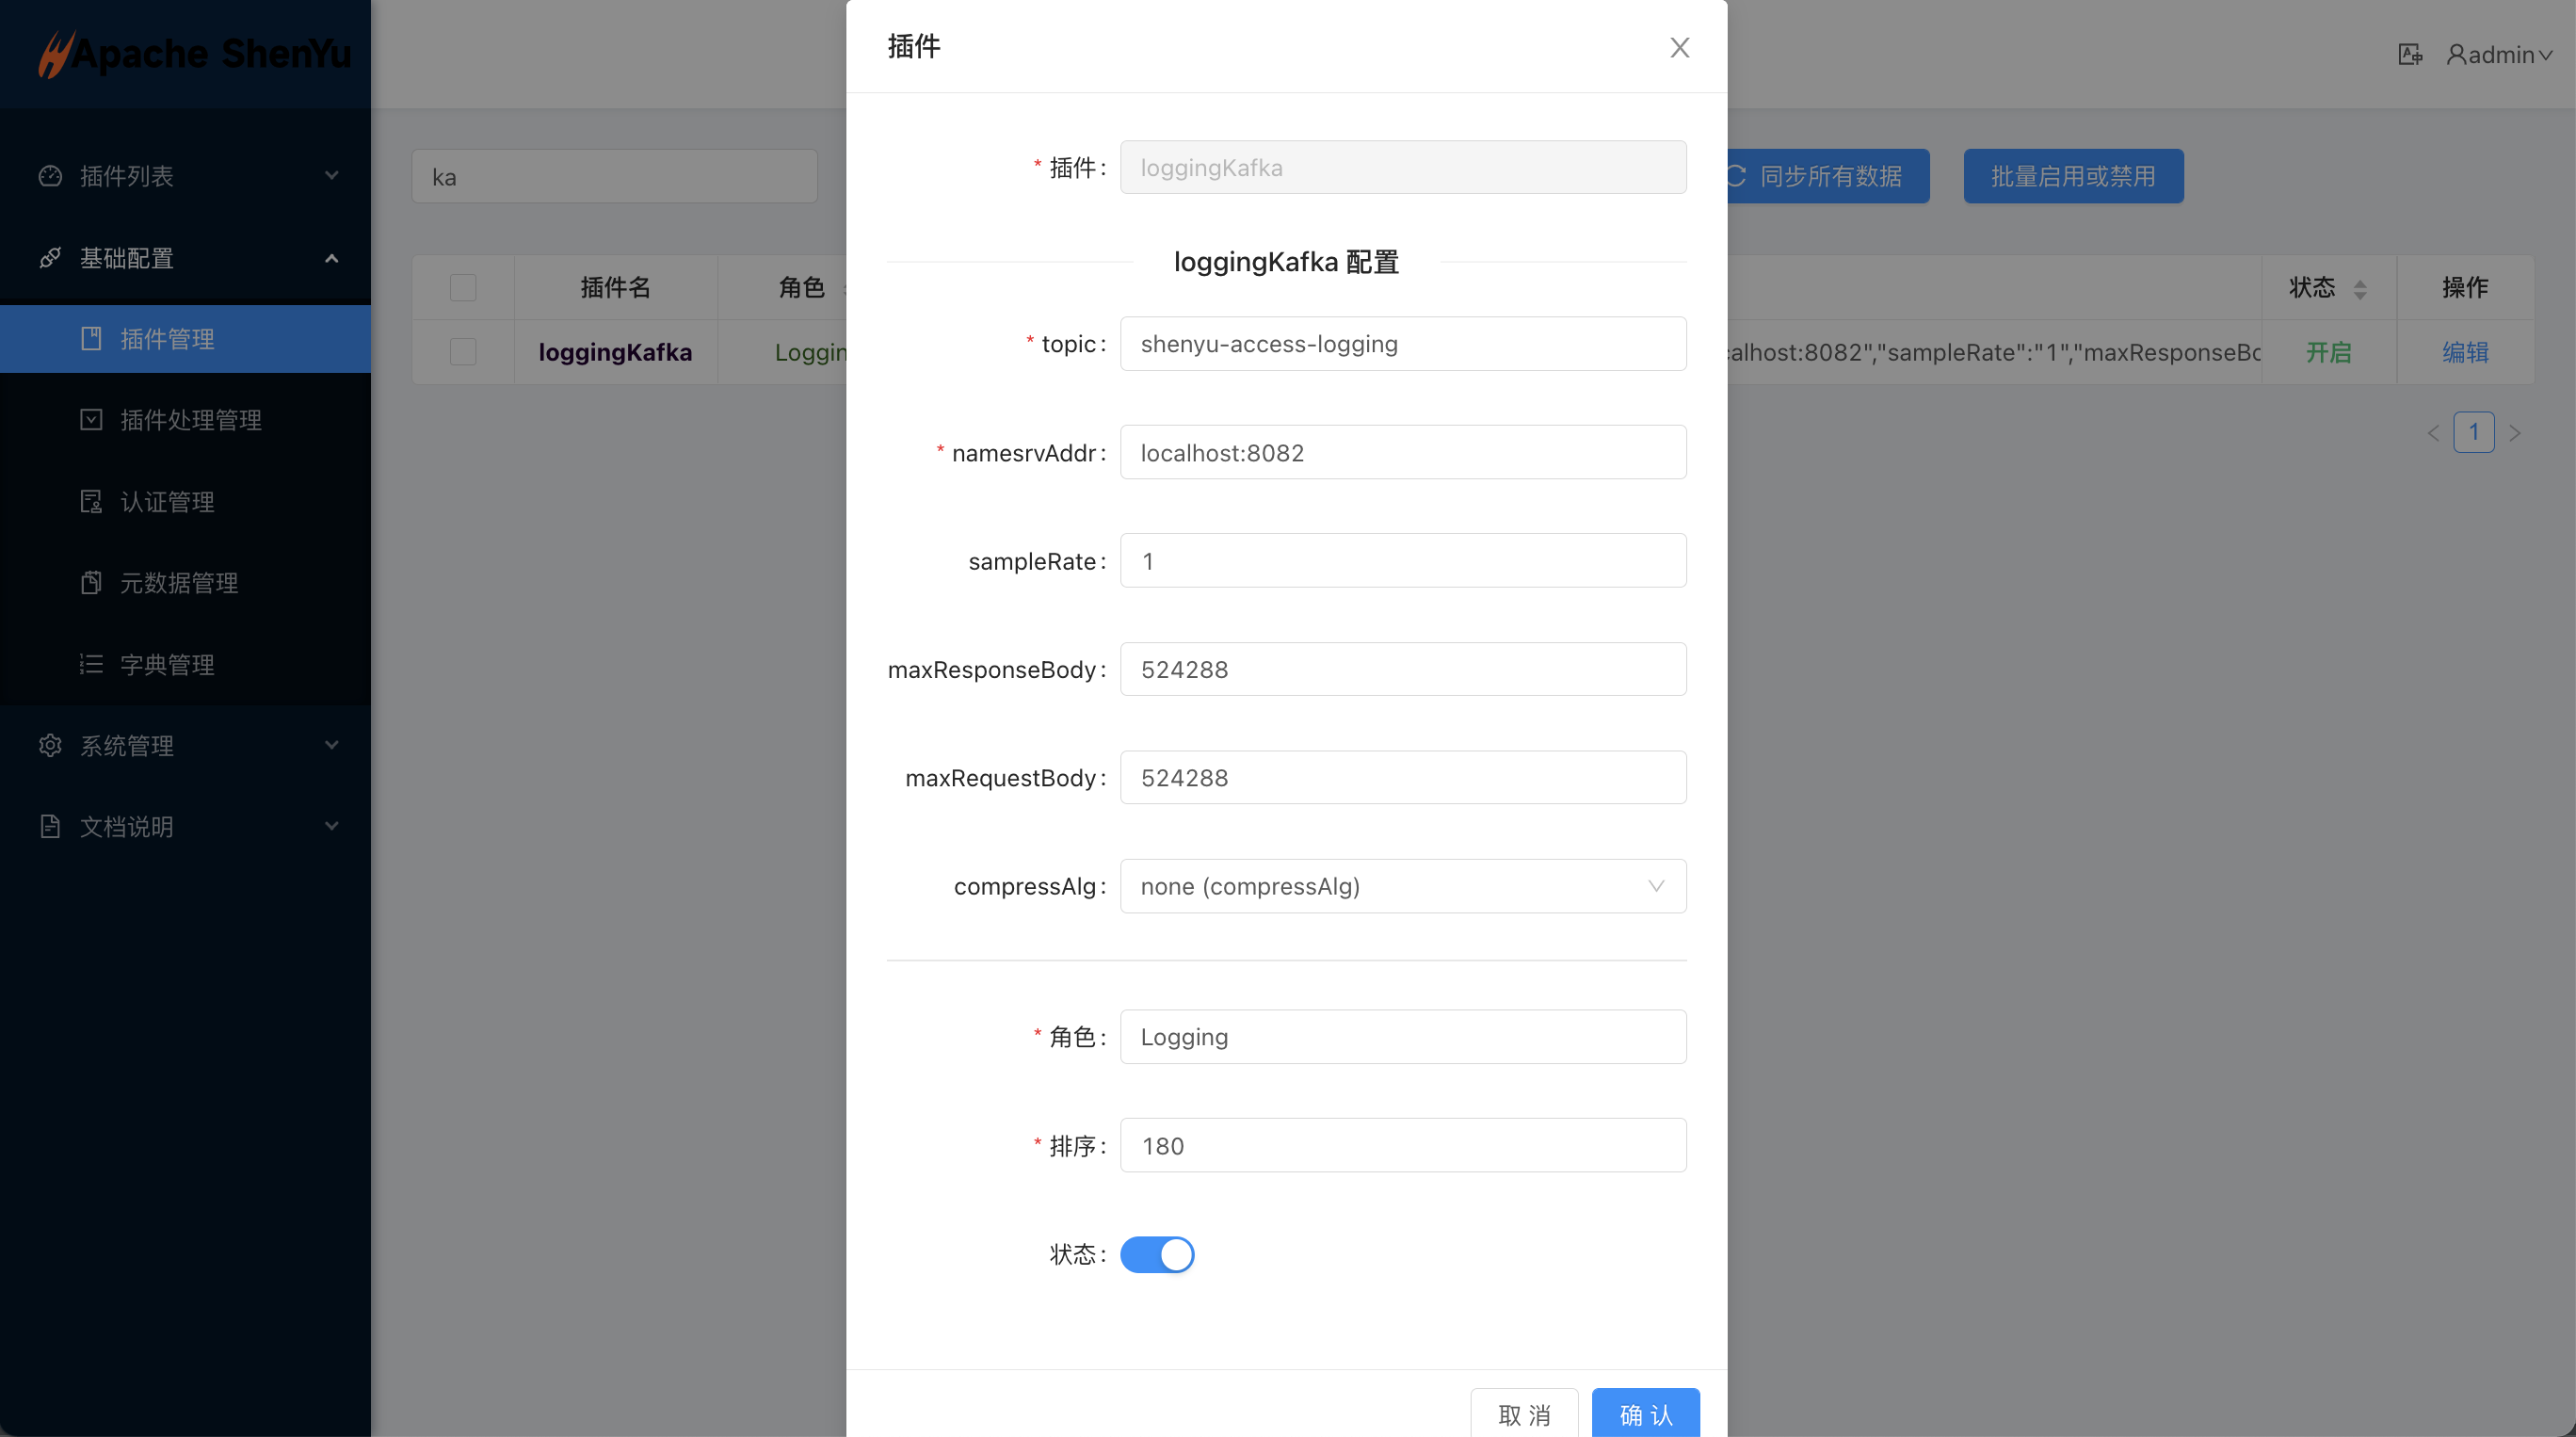Check the loggingKafka row checkbox
The height and width of the screenshot is (1437, 2576).
point(463,352)
